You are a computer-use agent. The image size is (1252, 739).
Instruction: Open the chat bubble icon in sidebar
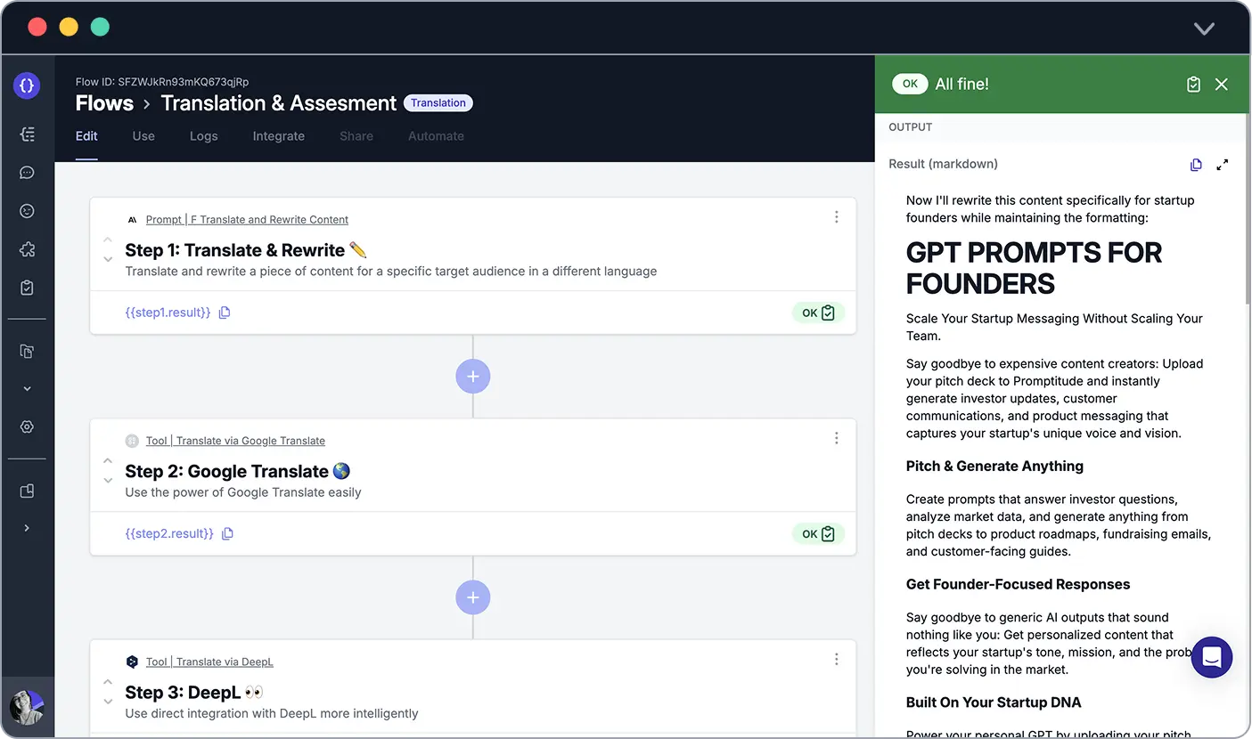[27, 173]
